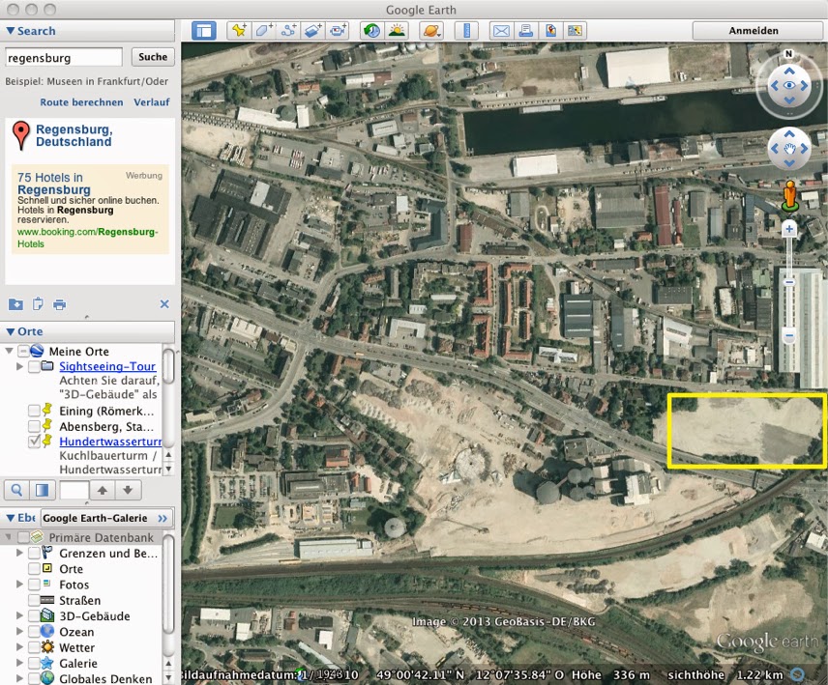Show historical imagery clock icon
Image resolution: width=828 pixels, height=685 pixels.
click(x=372, y=31)
